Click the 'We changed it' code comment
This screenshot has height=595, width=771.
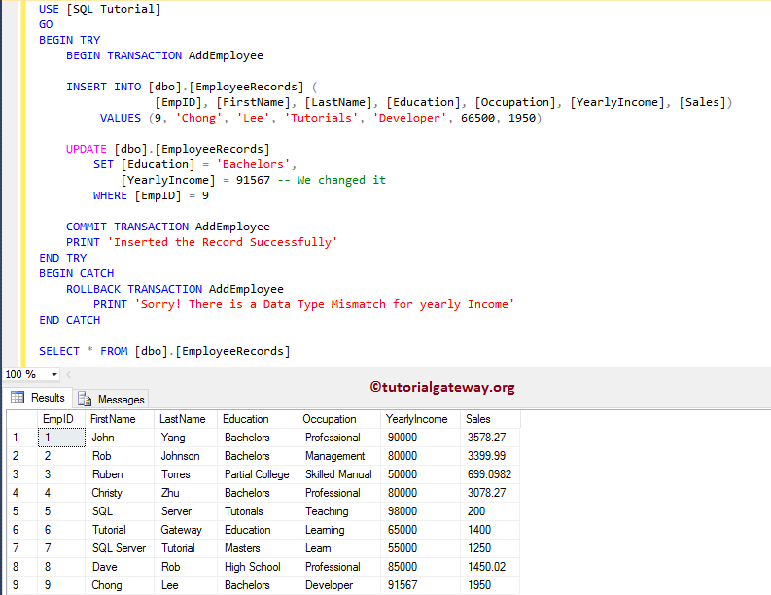pos(341,180)
